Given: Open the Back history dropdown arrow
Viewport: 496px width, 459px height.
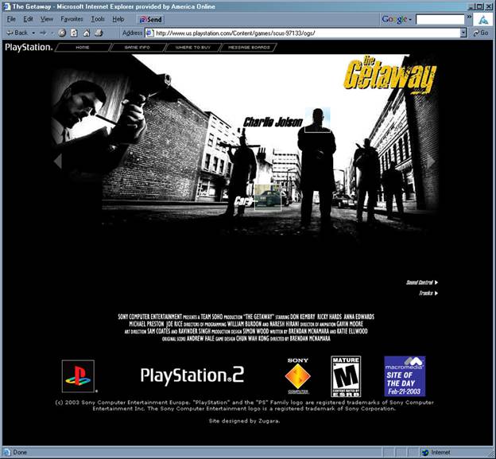Looking at the screenshot, I should tap(33, 33).
